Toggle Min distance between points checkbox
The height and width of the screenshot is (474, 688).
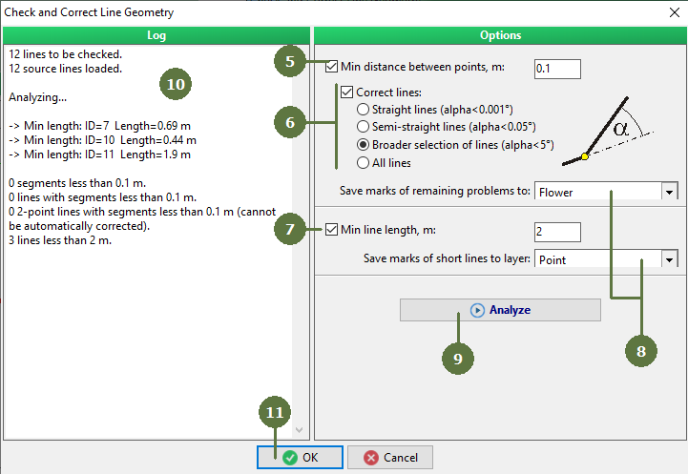tap(332, 67)
